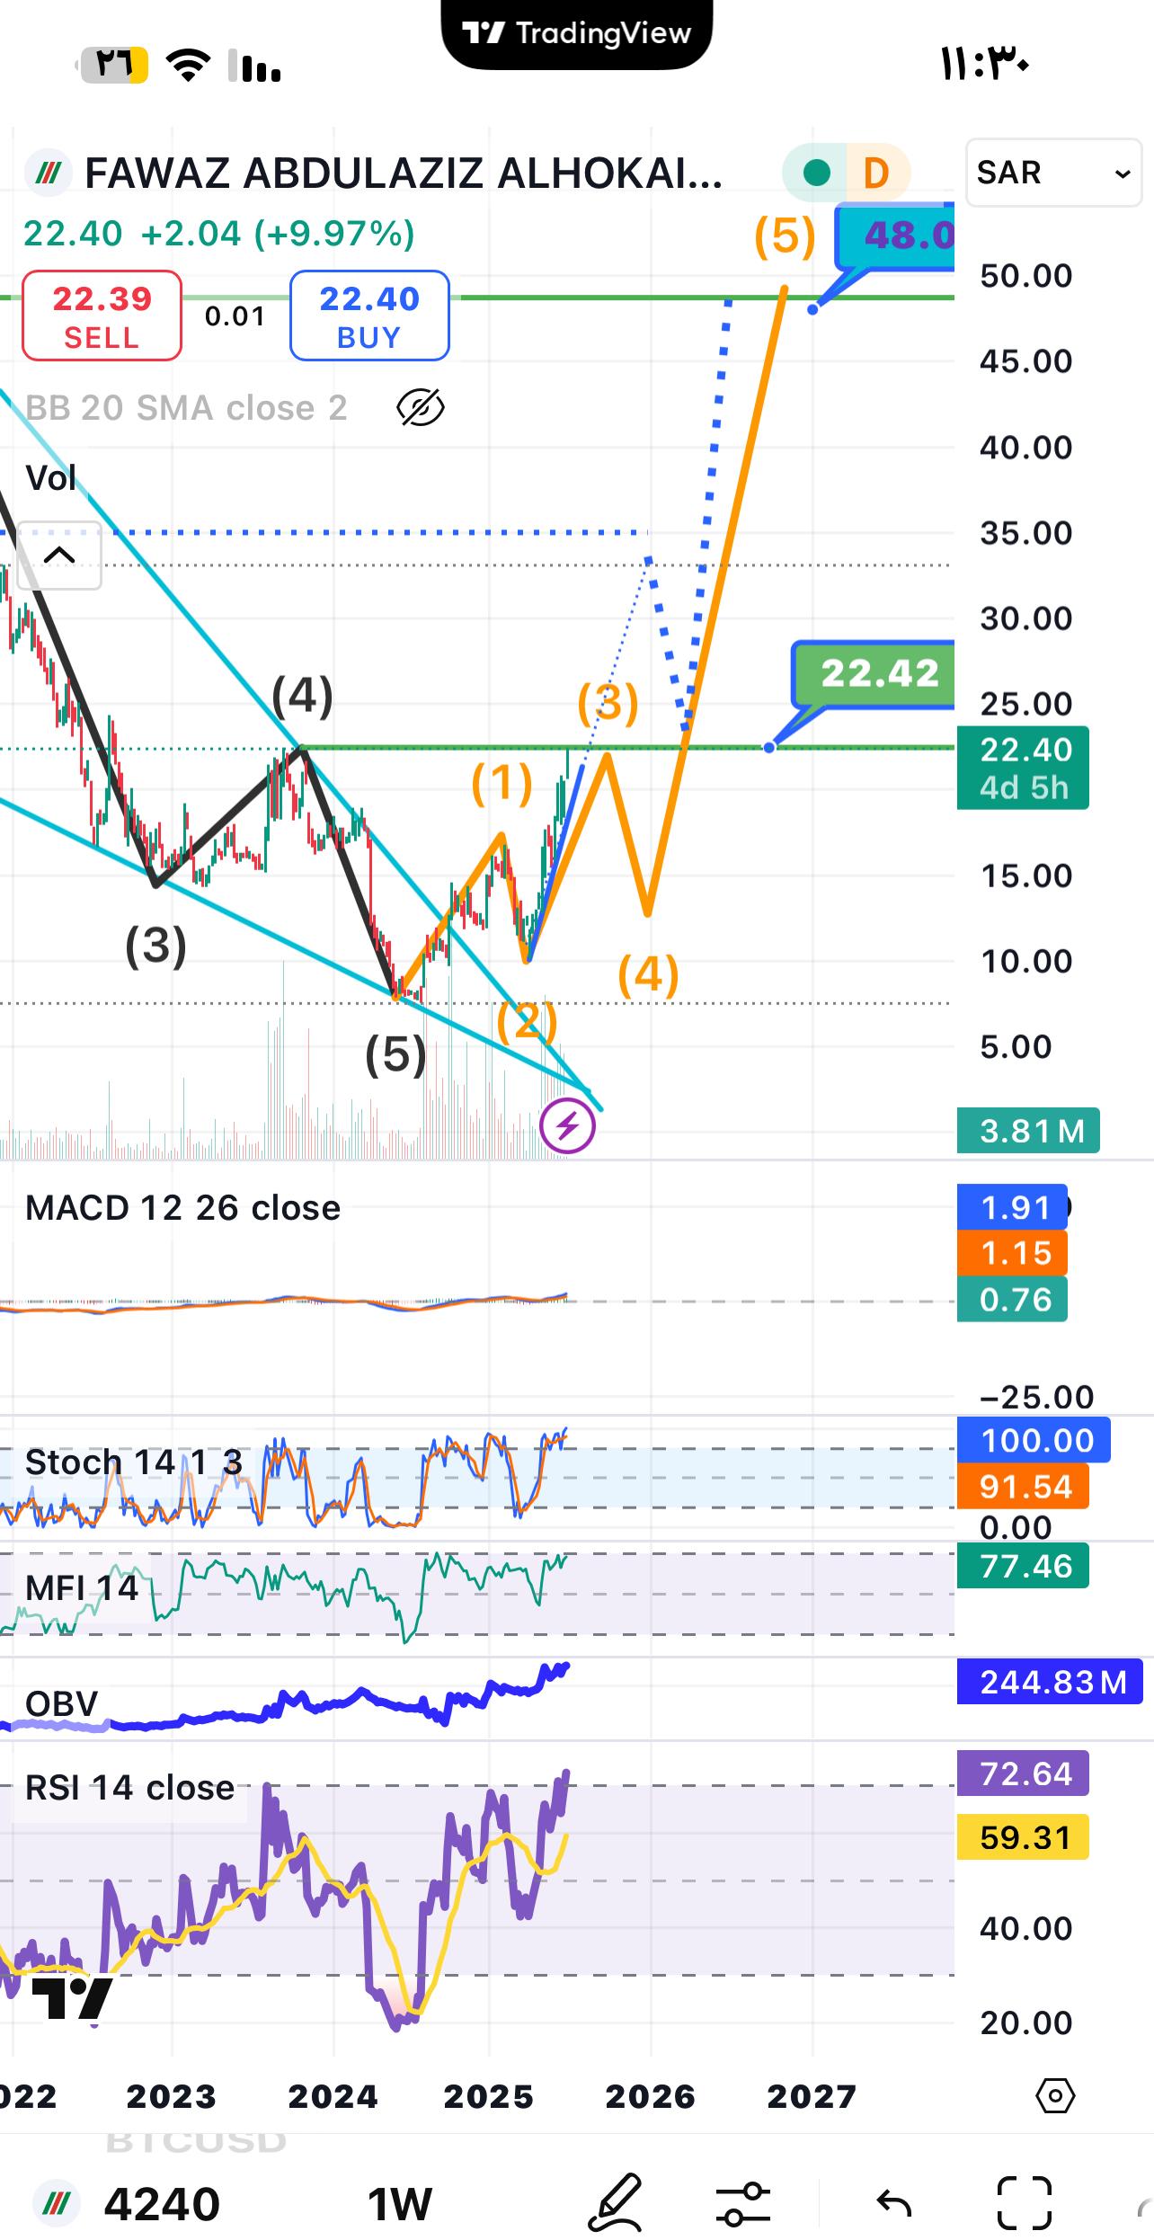Image resolution: width=1154 pixels, height=2240 pixels.
Task: Select the orange wave label (1)
Action: pyautogui.click(x=502, y=782)
